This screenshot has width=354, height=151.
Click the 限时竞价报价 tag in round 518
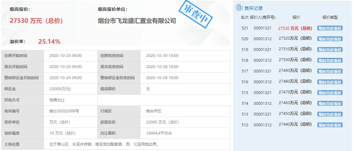coord(330,61)
